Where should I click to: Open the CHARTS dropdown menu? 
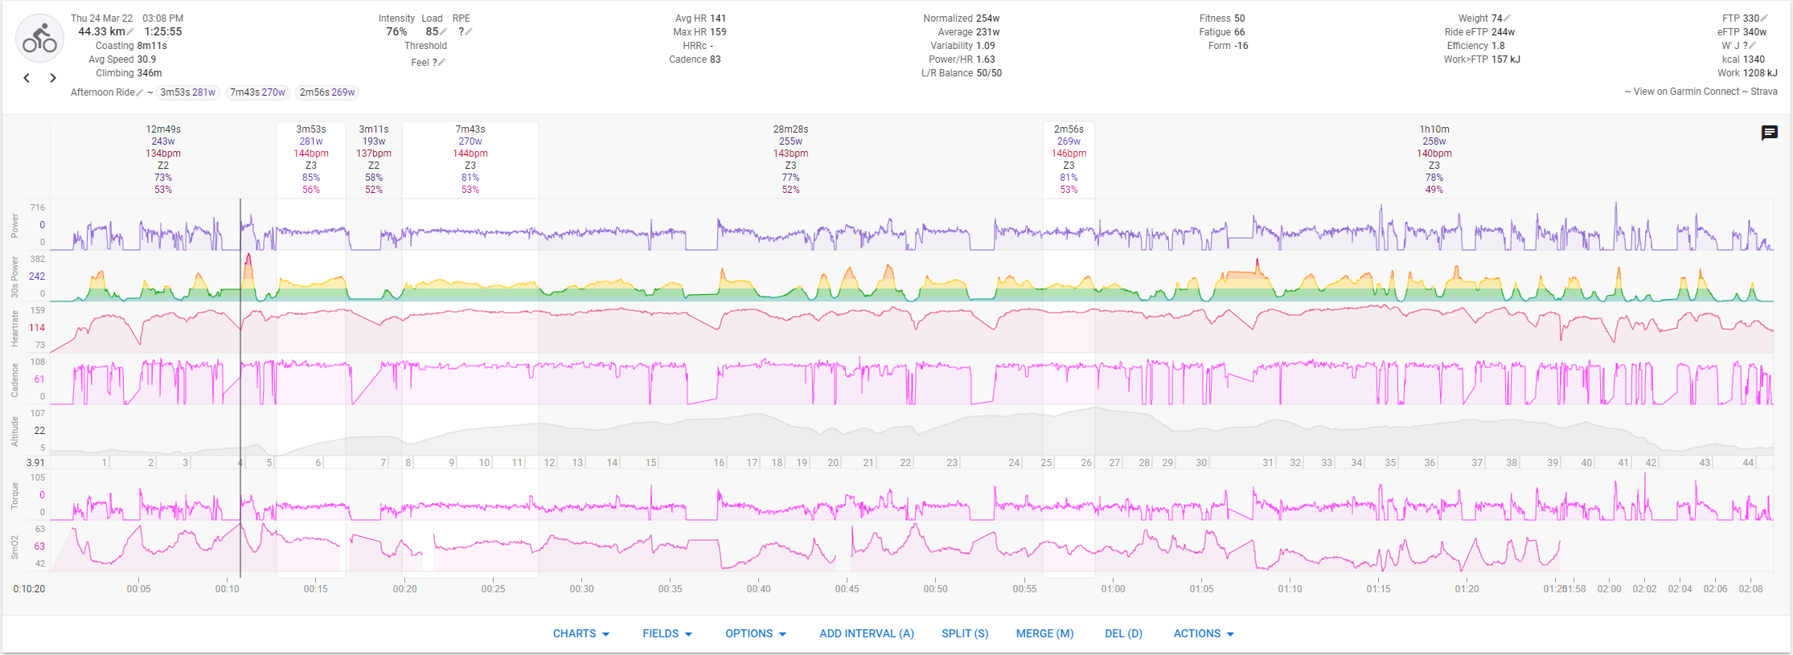[x=581, y=633]
